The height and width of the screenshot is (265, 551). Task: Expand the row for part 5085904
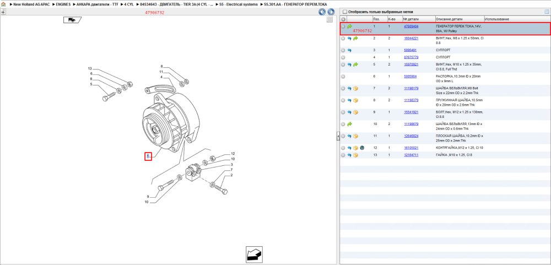click(x=343, y=76)
